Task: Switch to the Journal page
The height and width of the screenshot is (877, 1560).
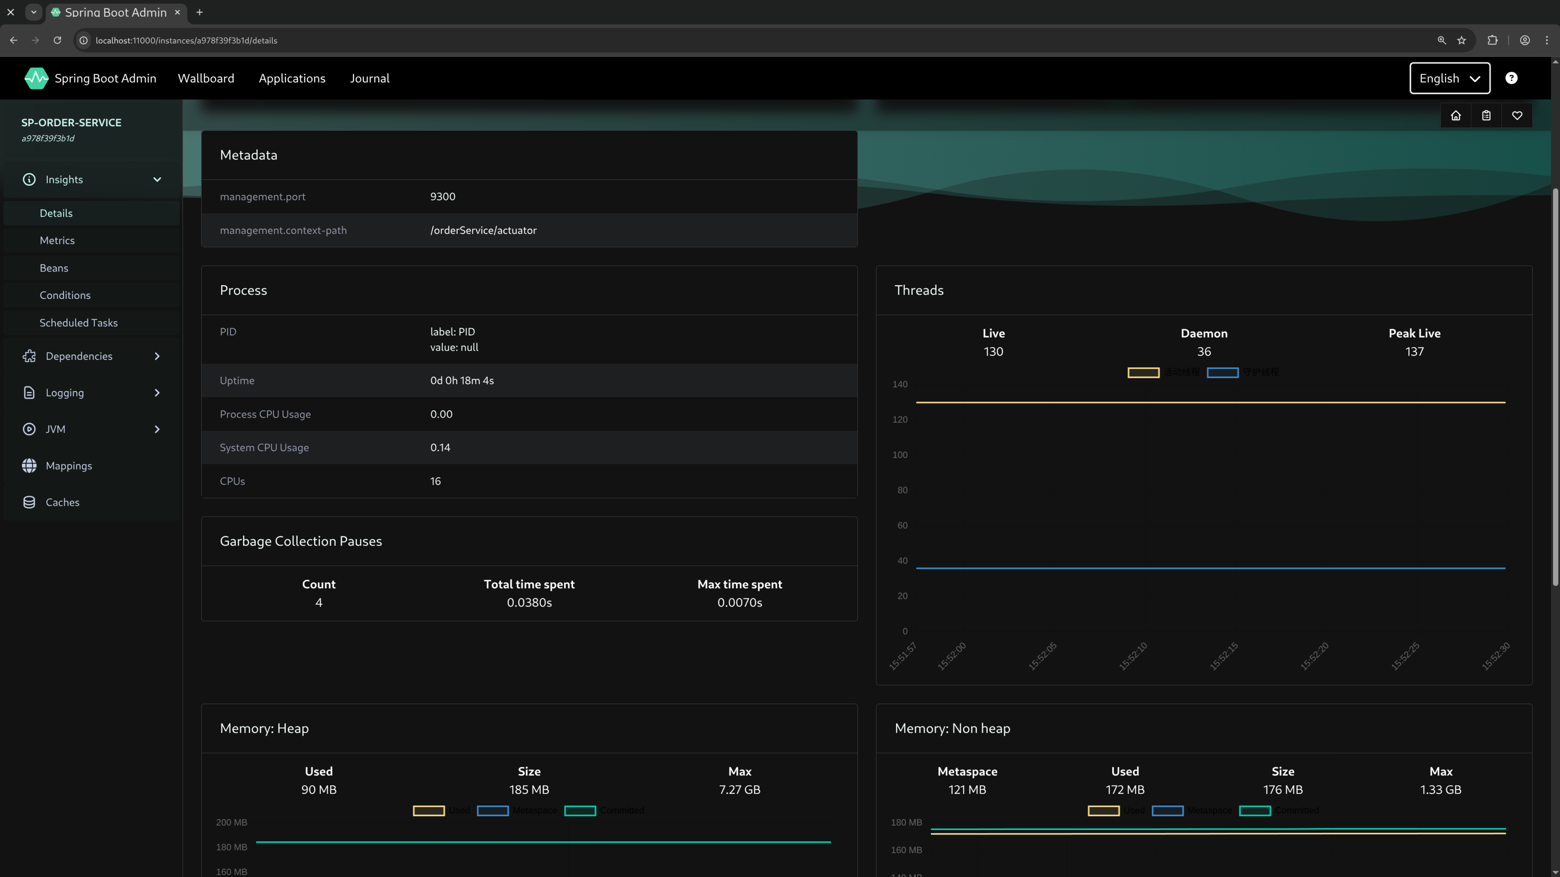Action: (x=370, y=78)
